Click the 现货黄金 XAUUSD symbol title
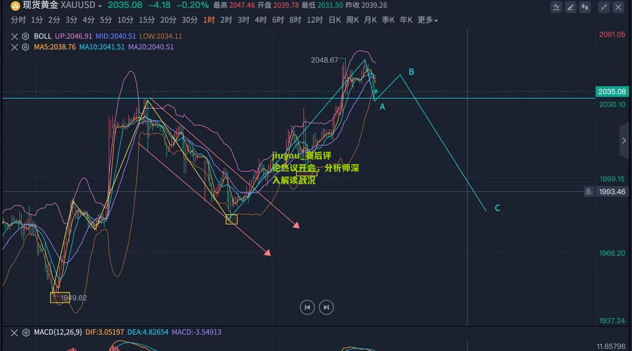This screenshot has width=632, height=351. pyautogui.click(x=59, y=6)
